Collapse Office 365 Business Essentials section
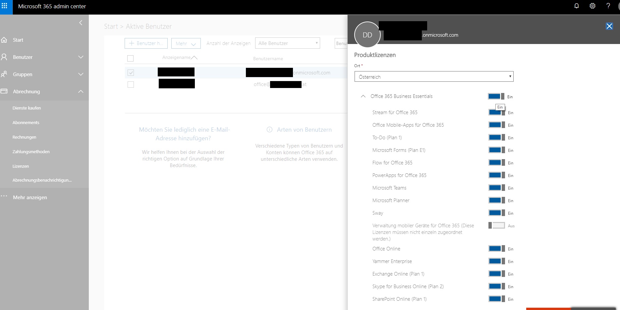This screenshot has width=620, height=310. pyautogui.click(x=363, y=96)
